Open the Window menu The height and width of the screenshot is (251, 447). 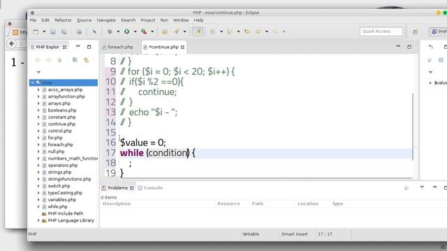[181, 20]
